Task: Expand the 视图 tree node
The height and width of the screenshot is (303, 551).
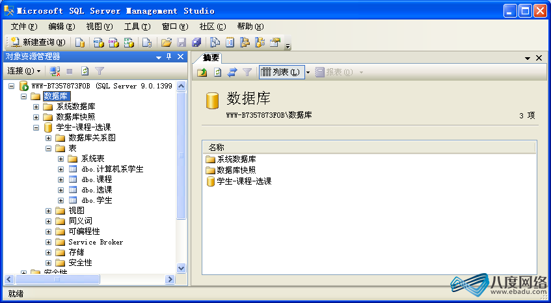Action: [x=49, y=211]
